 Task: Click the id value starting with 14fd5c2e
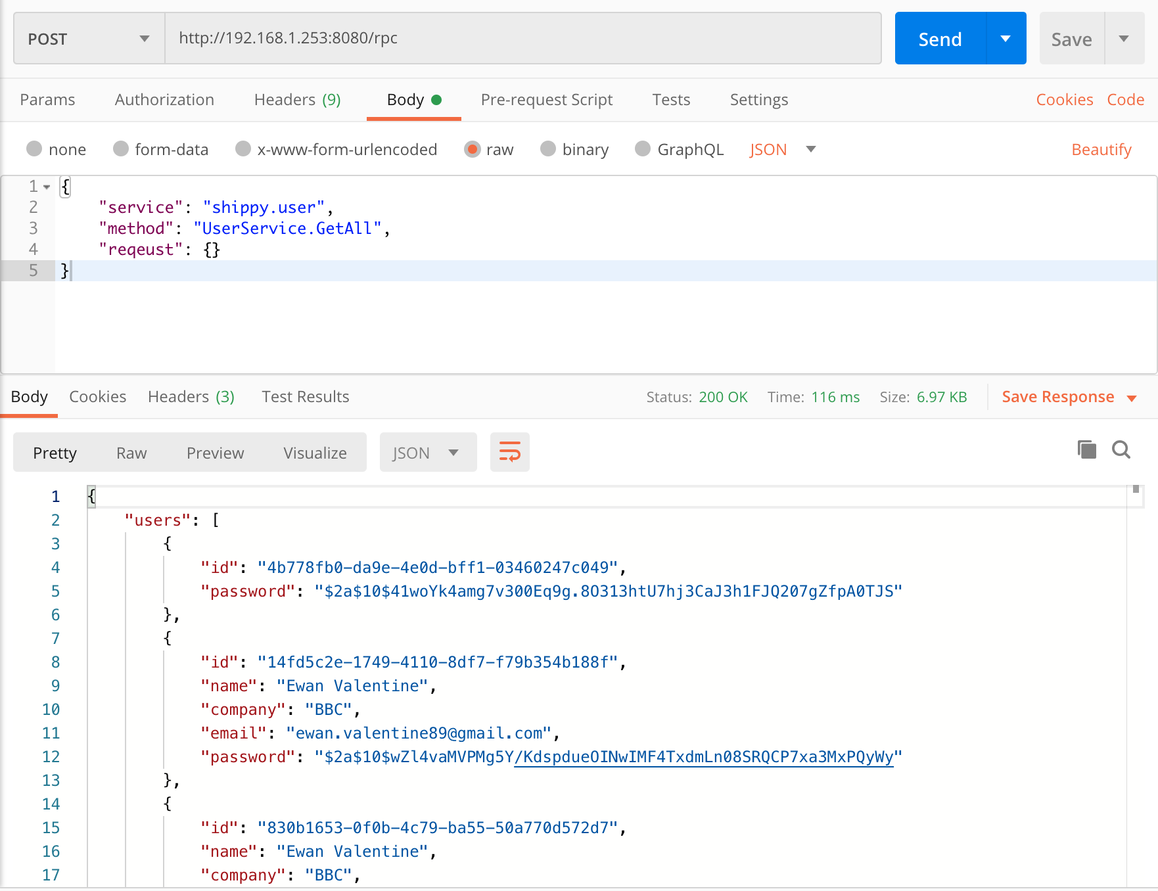tap(438, 662)
